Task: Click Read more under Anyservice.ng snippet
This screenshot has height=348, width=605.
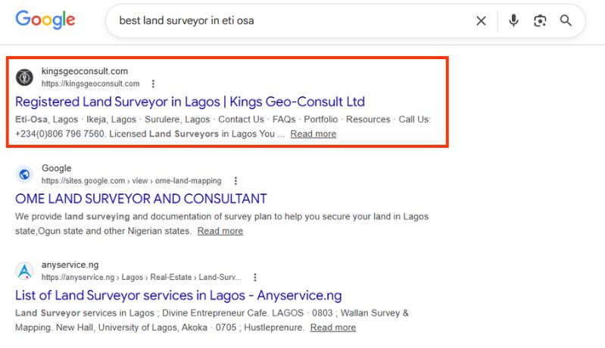Action: click(333, 328)
